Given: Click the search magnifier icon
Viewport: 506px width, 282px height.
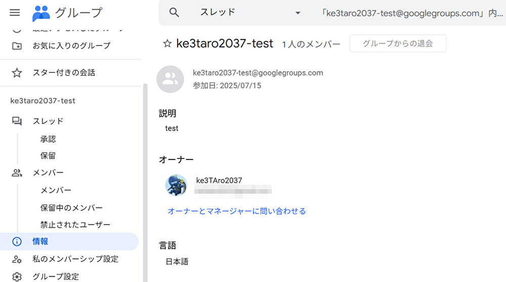Looking at the screenshot, I should 174,13.
